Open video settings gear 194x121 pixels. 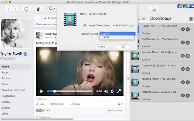(112, 91)
